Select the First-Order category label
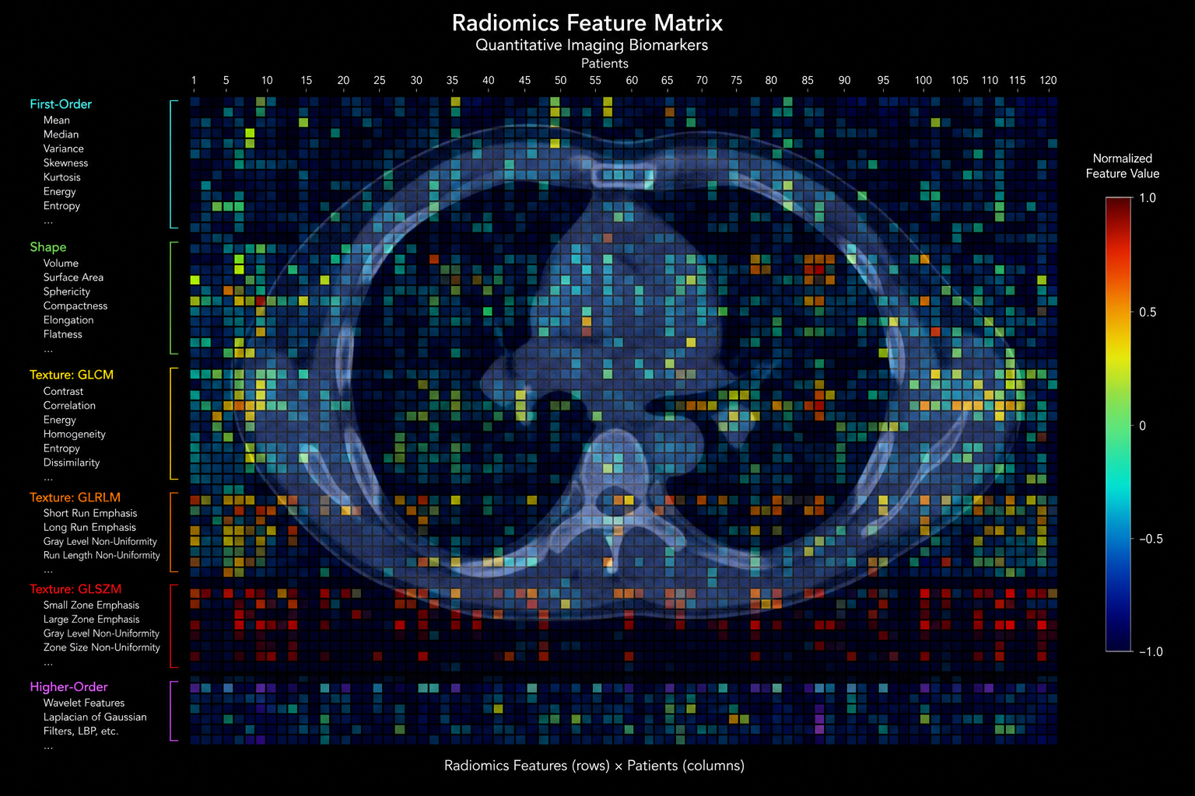The image size is (1195, 796). coord(61,104)
